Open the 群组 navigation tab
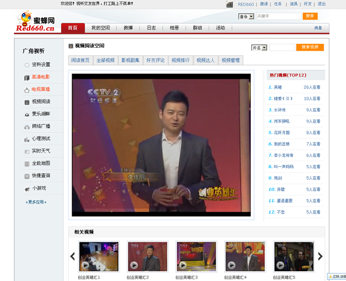The width and height of the screenshot is (346, 281). 197,28
